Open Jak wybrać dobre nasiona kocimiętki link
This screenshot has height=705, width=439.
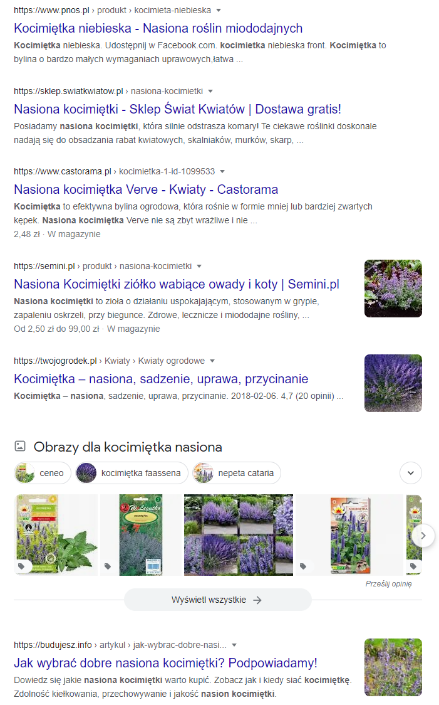point(165,663)
